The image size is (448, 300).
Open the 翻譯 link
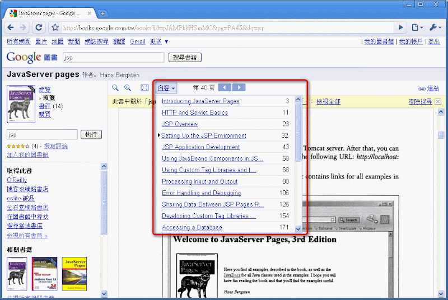pyautogui.click(x=119, y=41)
